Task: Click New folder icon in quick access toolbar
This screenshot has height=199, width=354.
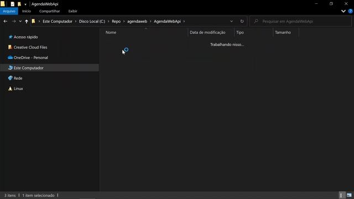Action: coord(19,4)
